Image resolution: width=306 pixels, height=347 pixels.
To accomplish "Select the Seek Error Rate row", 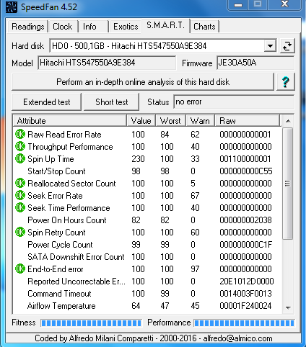I will 147,196.
